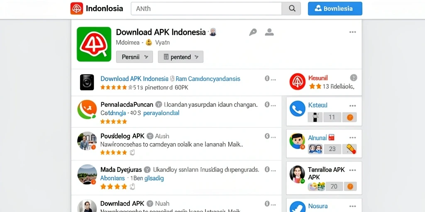The width and height of the screenshot is (425, 212).
Task: Open the Downlacd APK Nuah entry
Action: pyautogui.click(x=122, y=203)
